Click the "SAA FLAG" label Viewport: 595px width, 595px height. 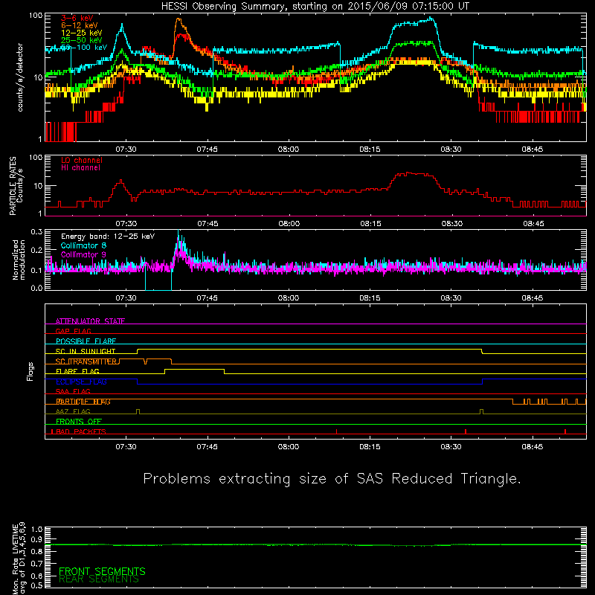point(73,392)
